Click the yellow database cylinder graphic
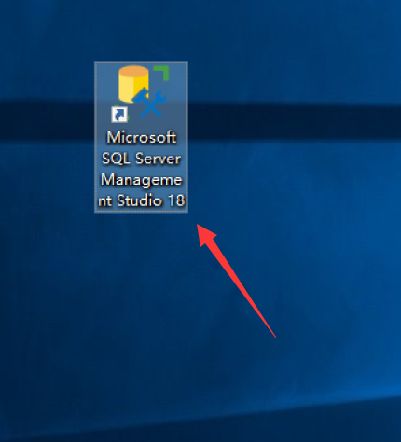Screen dimensions: 401x442 (x=132, y=84)
